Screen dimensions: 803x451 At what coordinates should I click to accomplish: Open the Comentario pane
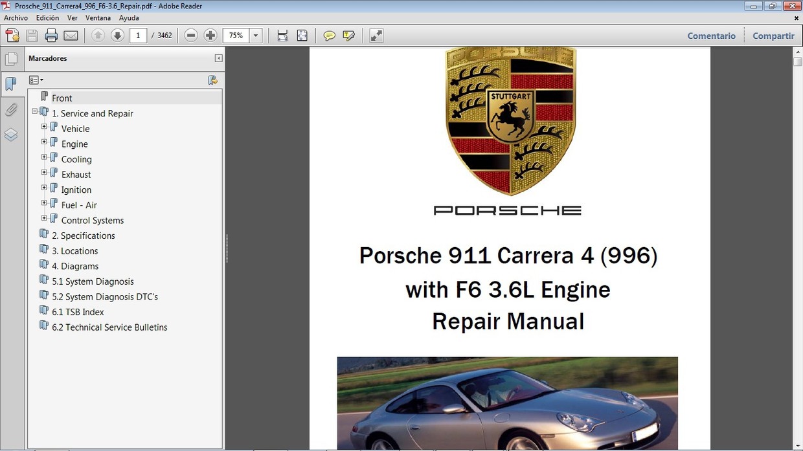(711, 36)
